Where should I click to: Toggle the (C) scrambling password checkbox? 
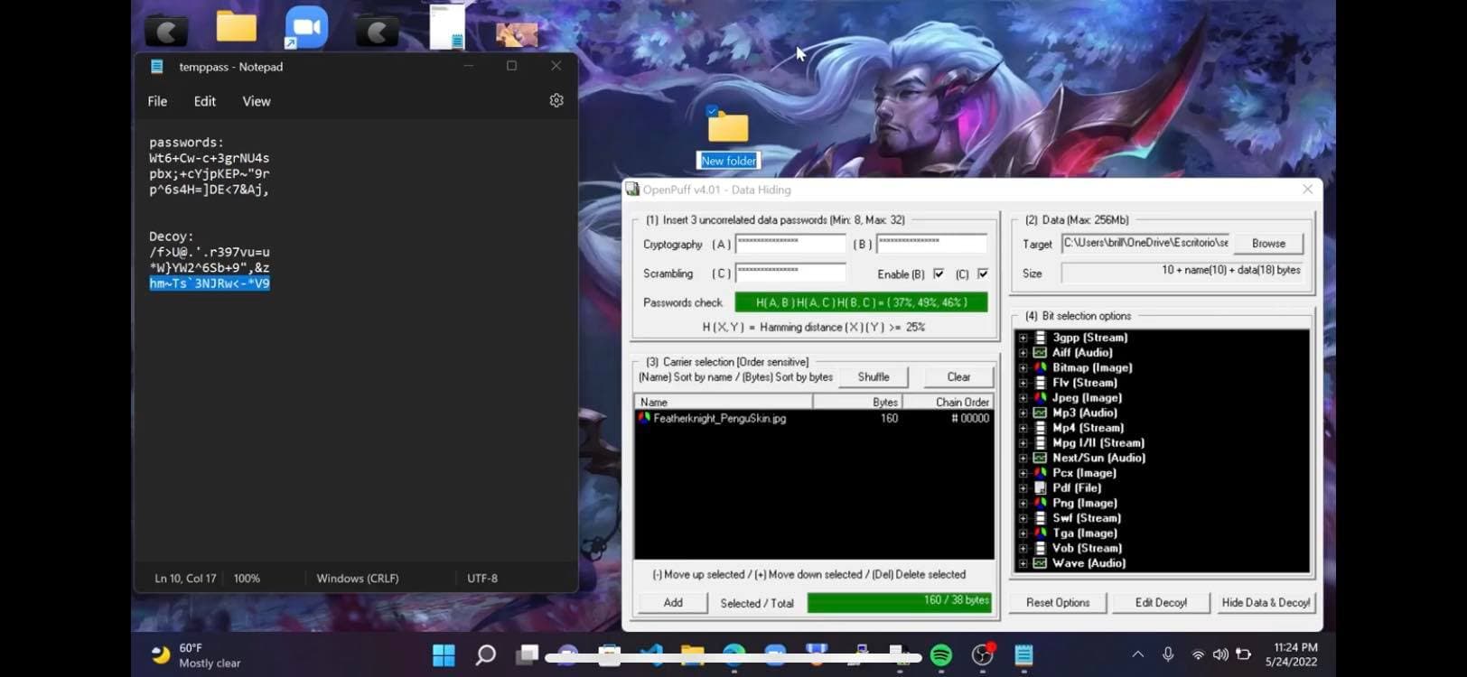pyautogui.click(x=983, y=274)
